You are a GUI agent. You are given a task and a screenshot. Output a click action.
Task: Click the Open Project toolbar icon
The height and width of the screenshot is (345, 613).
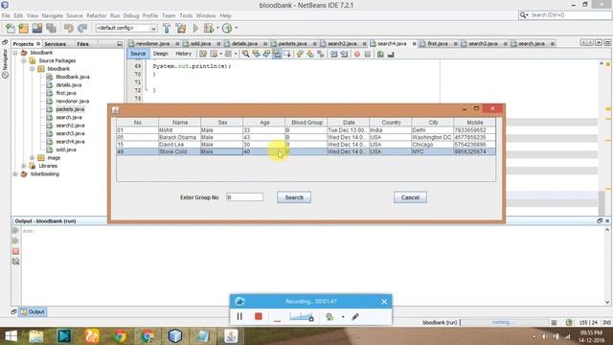37,28
